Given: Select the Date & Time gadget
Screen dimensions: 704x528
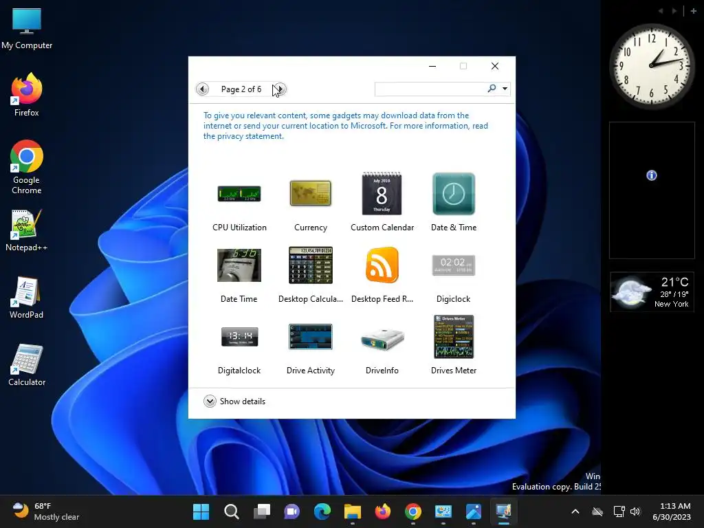Looking at the screenshot, I should pyautogui.click(x=454, y=203).
